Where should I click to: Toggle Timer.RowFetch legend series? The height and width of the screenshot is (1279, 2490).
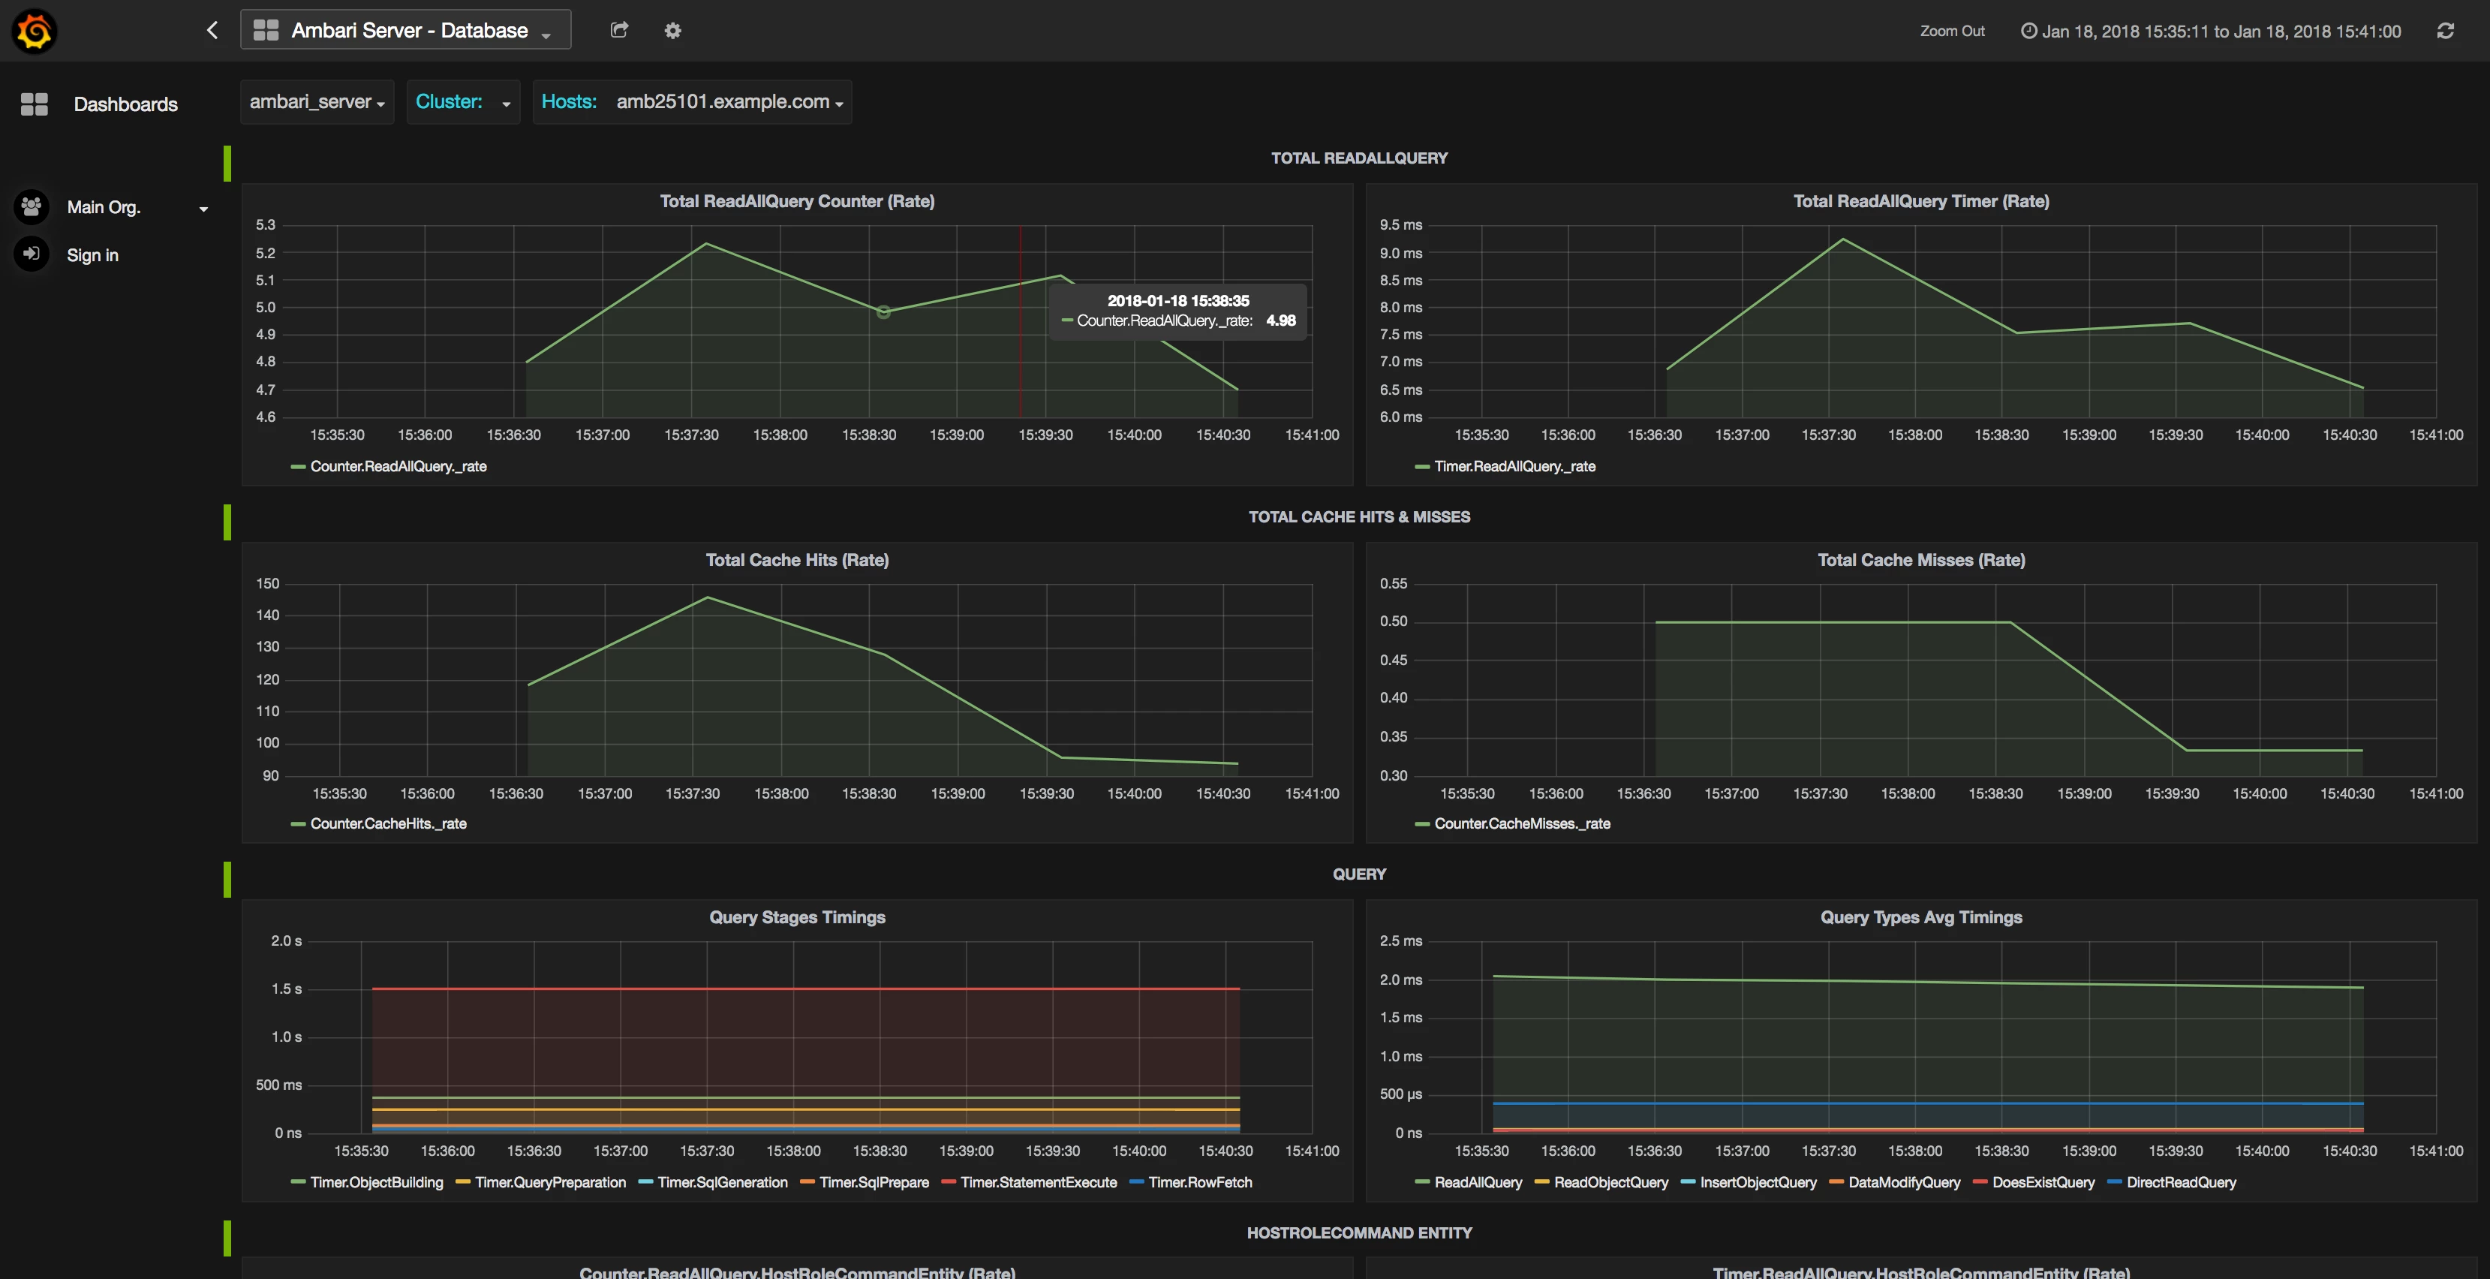[1199, 1182]
